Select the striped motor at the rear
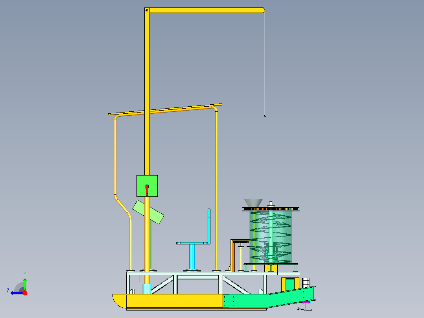 306,282
